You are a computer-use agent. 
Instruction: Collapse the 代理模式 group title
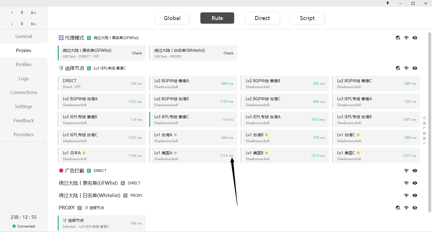click(75, 38)
